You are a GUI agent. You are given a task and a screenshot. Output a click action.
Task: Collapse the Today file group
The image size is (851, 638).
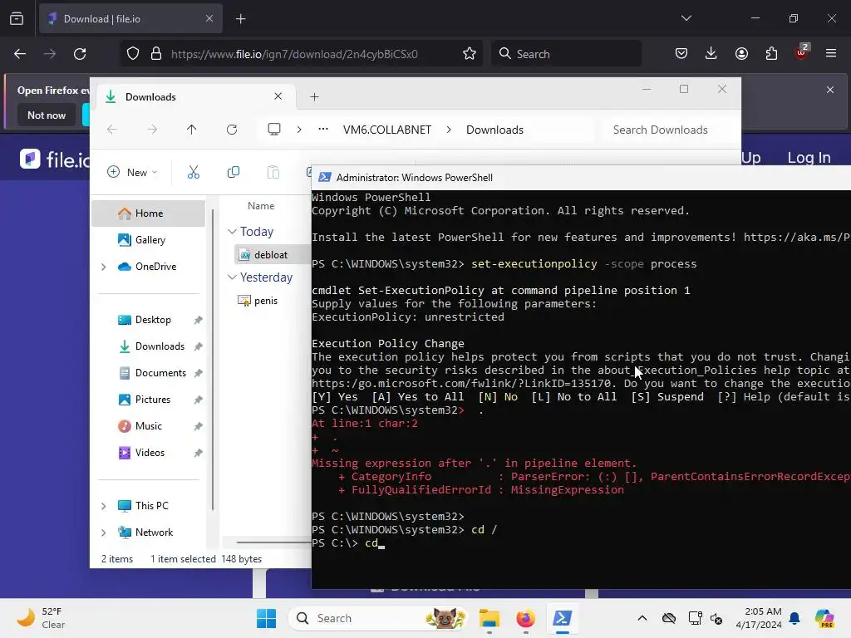[x=232, y=232]
